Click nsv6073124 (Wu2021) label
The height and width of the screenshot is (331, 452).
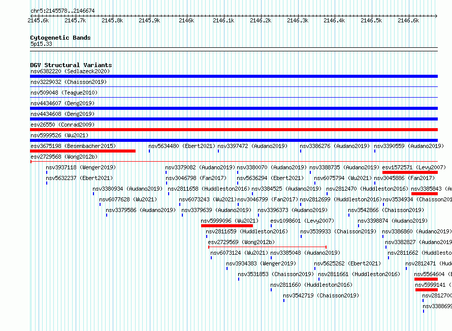(239, 253)
